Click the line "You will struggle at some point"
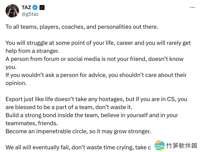The image size is (201, 152). pos(98,43)
